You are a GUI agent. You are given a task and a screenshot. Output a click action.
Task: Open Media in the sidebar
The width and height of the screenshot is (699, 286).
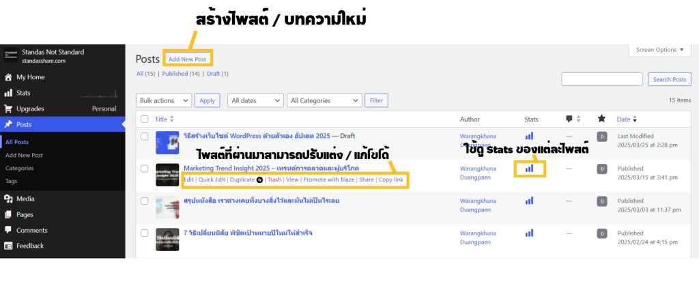[25, 199]
